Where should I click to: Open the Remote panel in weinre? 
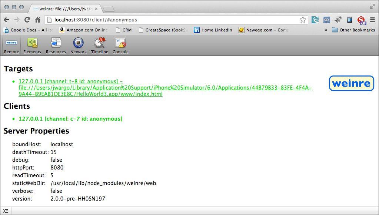tap(11, 45)
